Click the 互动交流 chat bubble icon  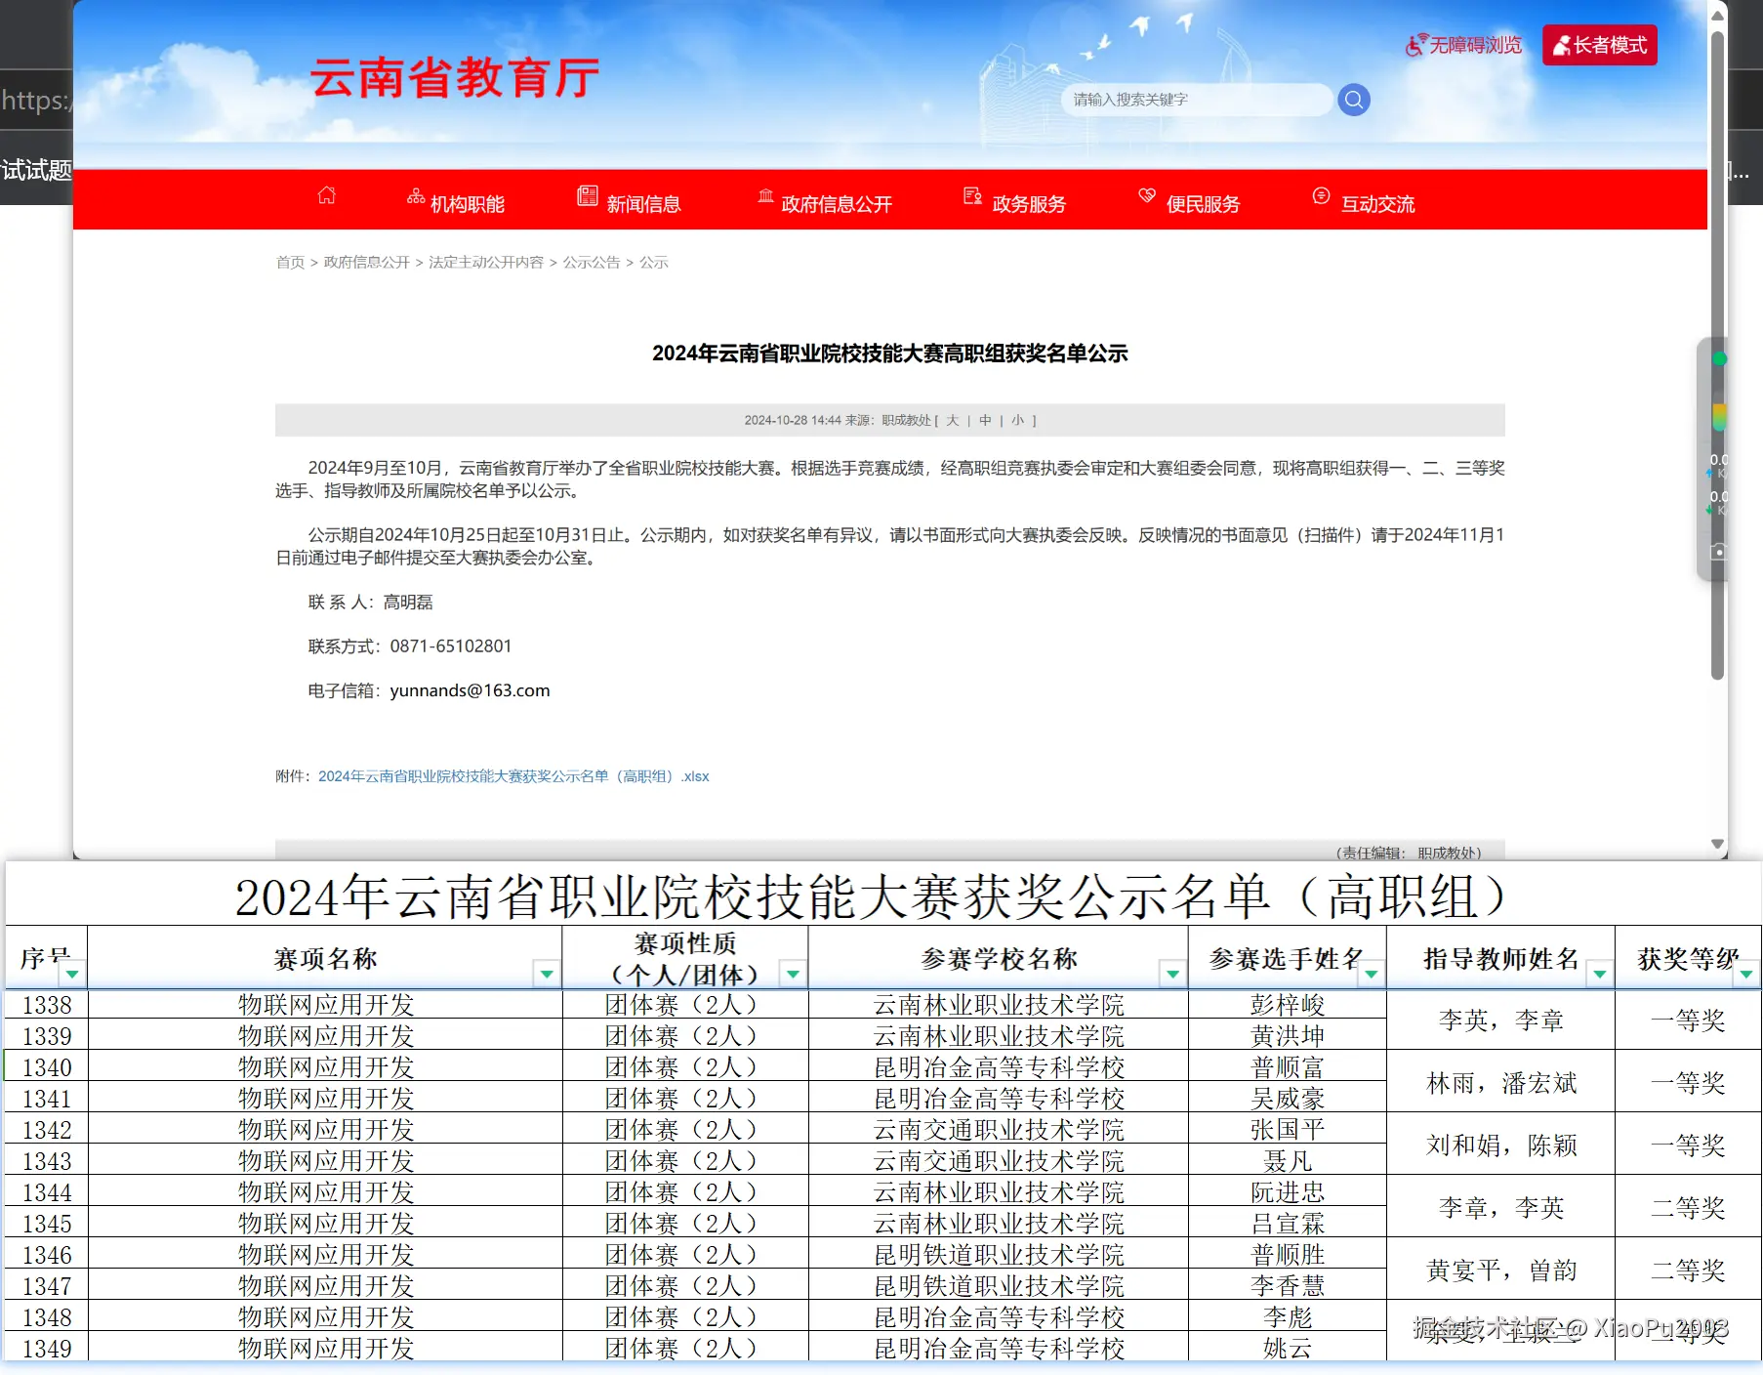click(1322, 195)
